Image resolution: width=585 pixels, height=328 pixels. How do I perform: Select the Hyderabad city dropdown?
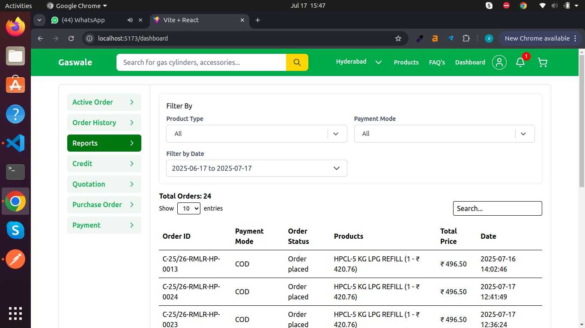(358, 62)
